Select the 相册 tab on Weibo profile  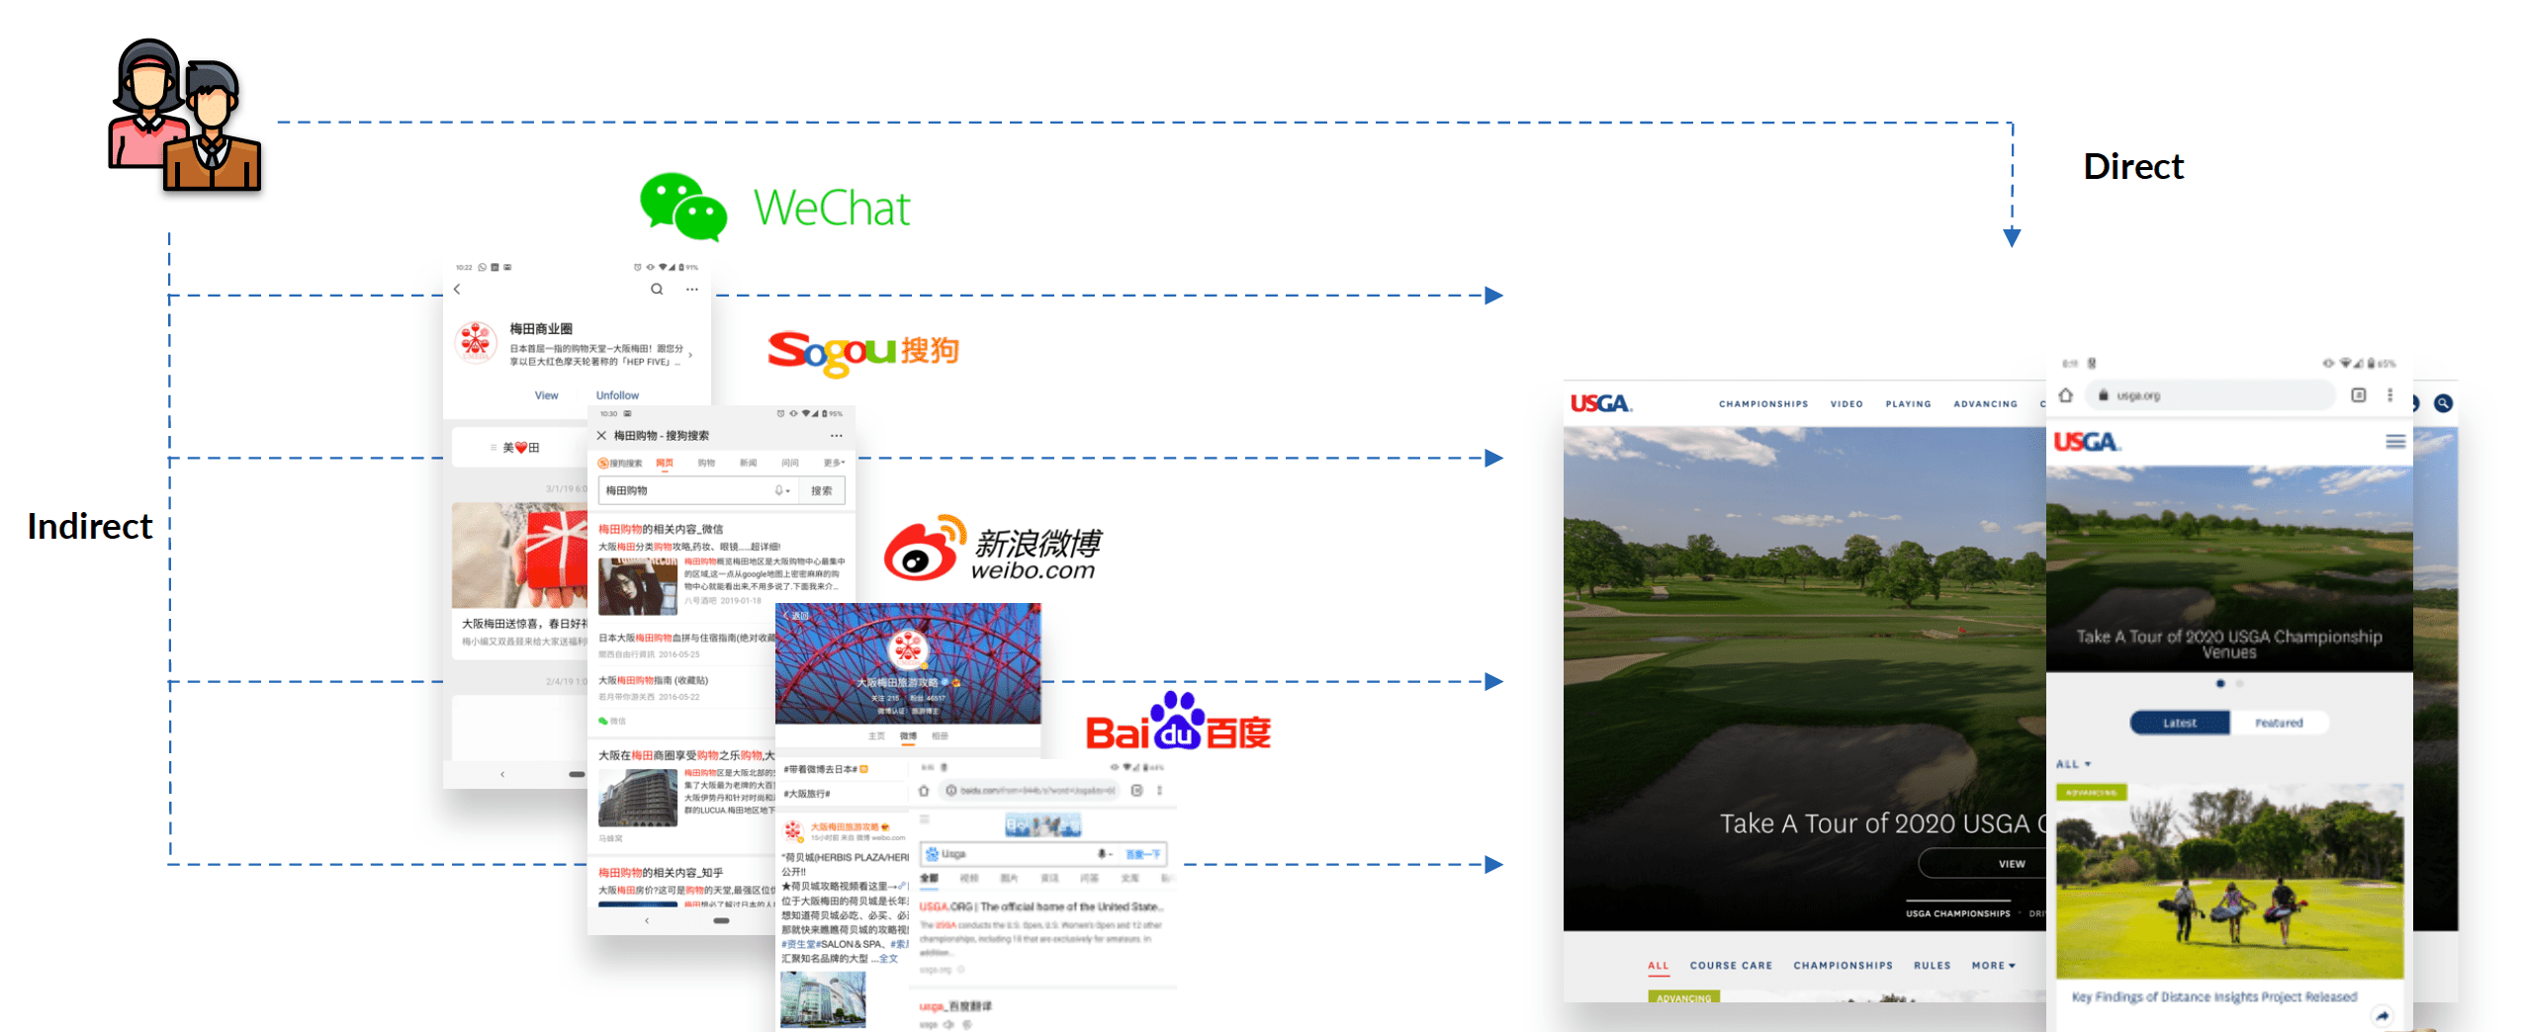(940, 735)
